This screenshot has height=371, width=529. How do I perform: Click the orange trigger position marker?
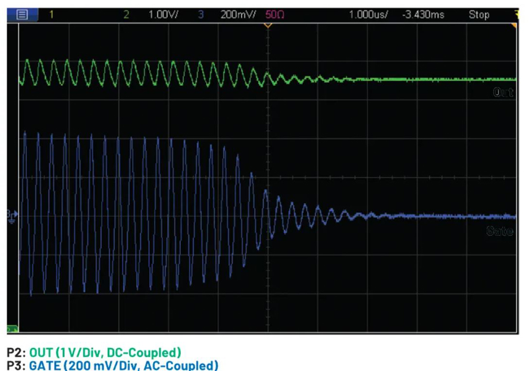pyautogui.click(x=267, y=24)
